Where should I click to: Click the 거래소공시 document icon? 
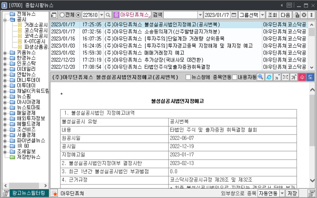click(20, 25)
